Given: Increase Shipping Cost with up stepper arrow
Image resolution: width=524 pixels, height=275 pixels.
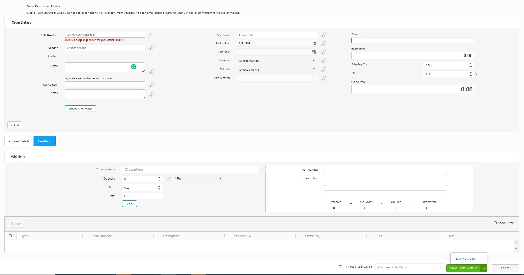Looking at the screenshot, I should (471, 64).
